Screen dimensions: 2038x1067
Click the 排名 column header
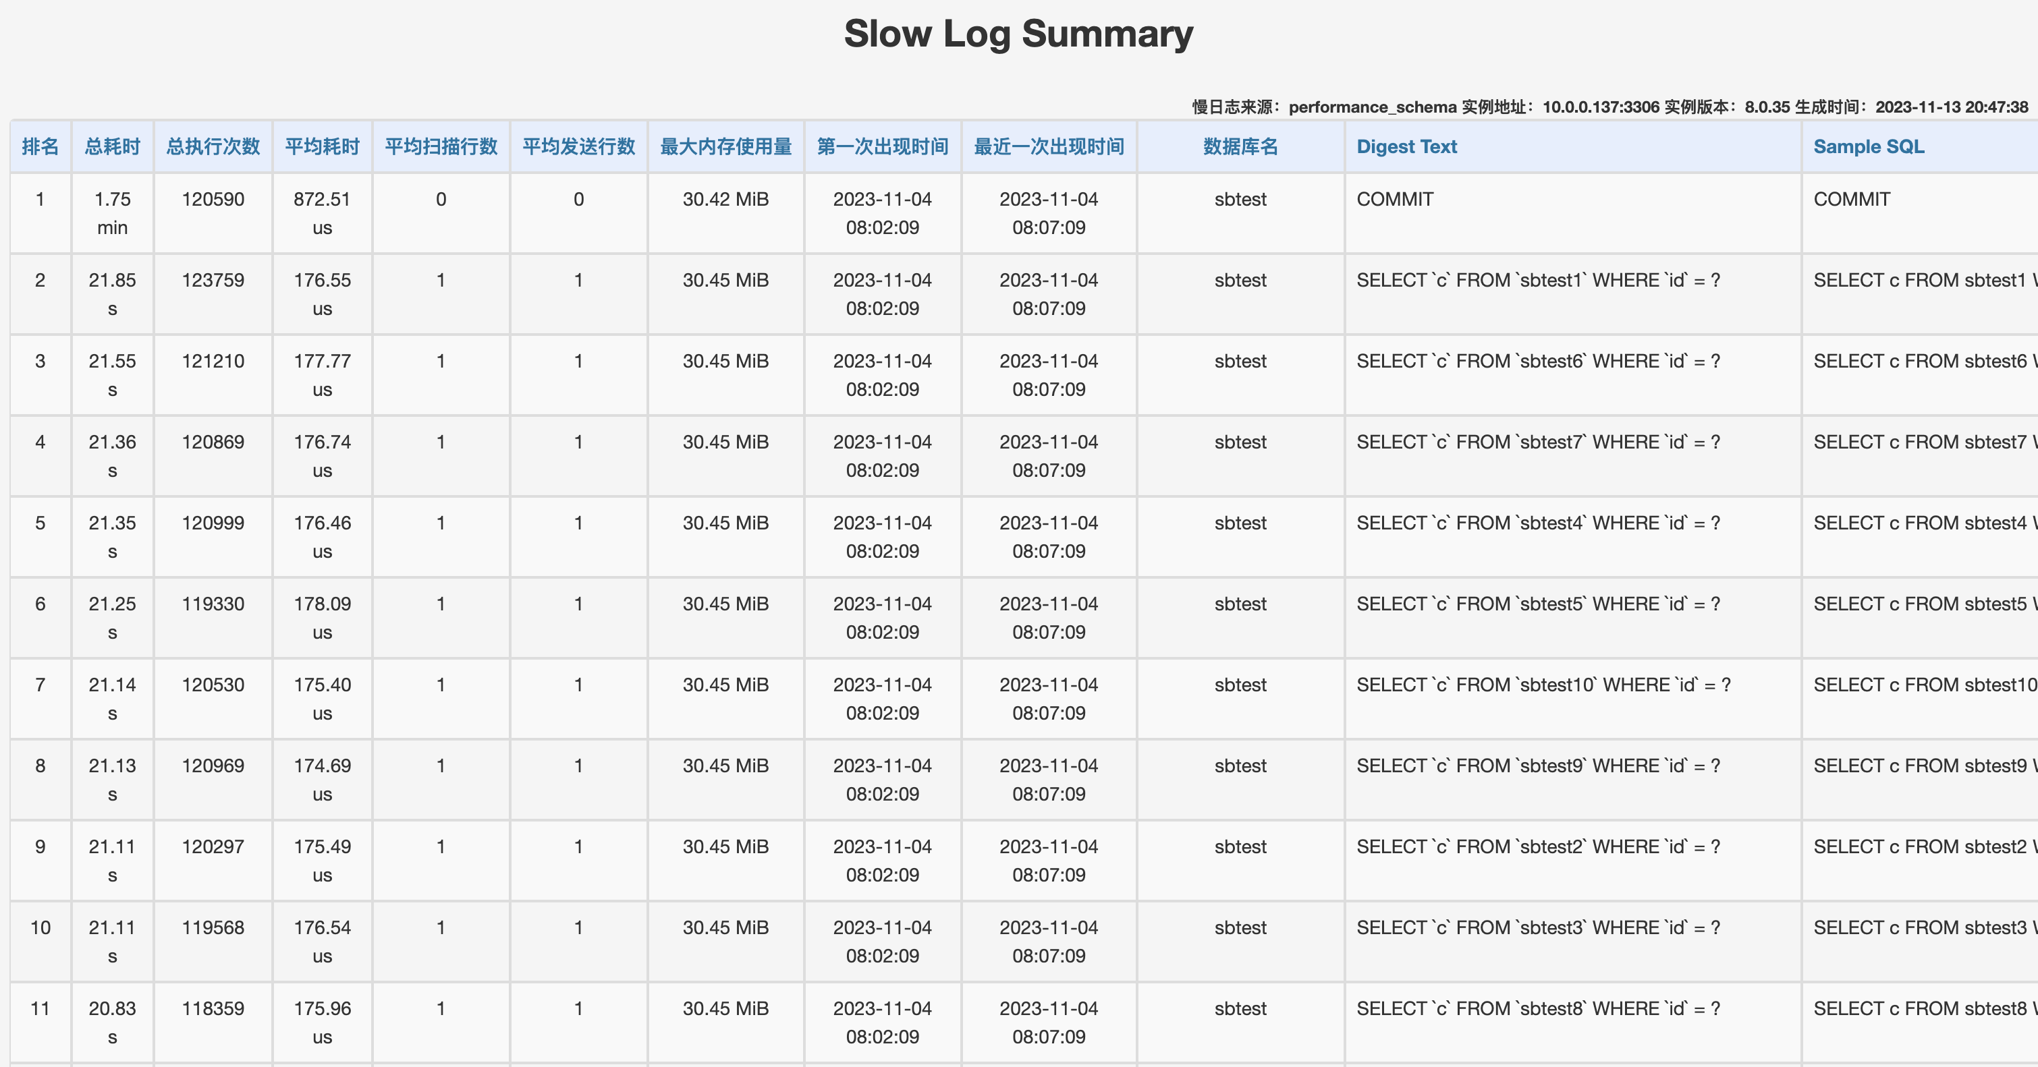[x=40, y=146]
